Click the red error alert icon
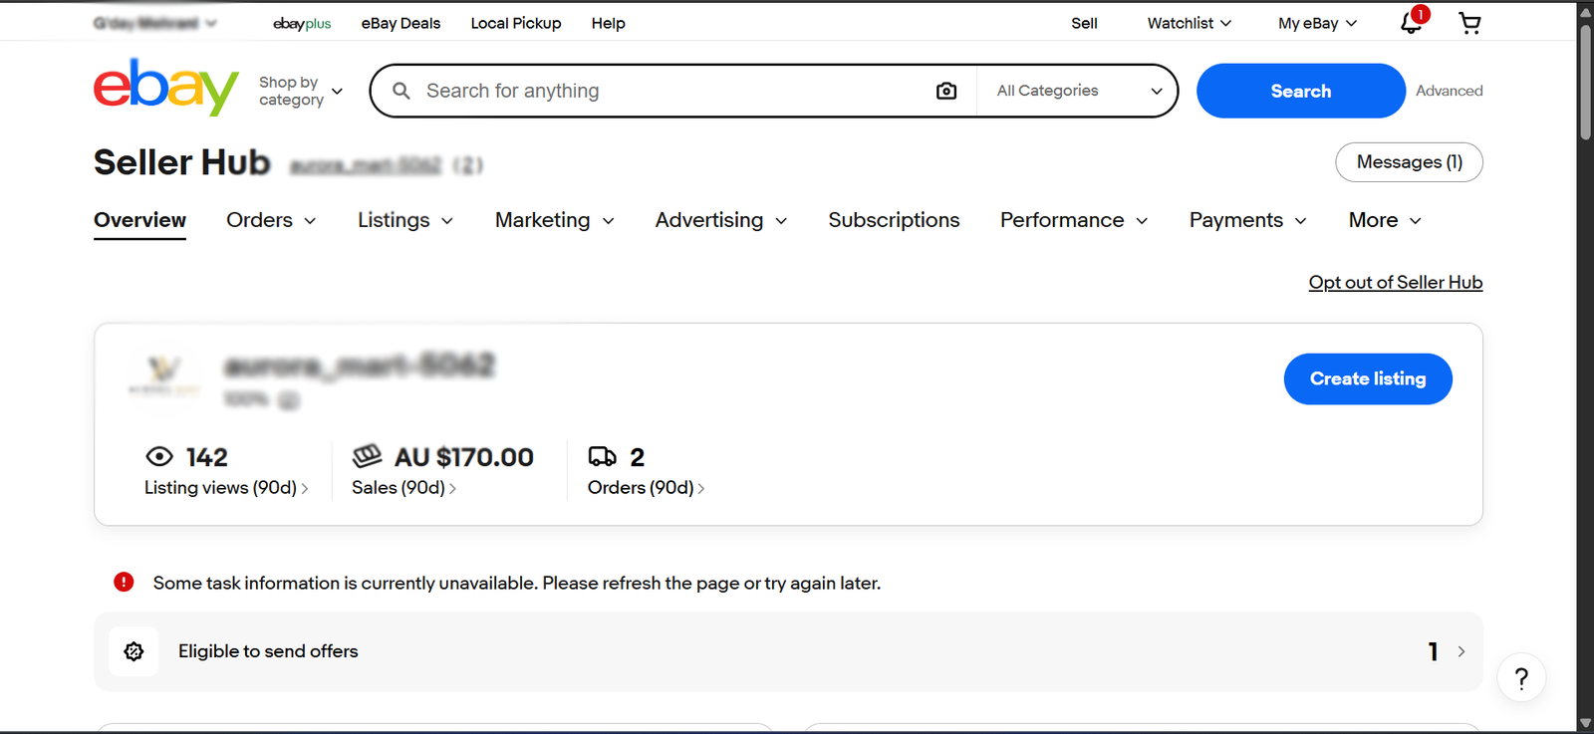This screenshot has width=1594, height=734. [124, 582]
